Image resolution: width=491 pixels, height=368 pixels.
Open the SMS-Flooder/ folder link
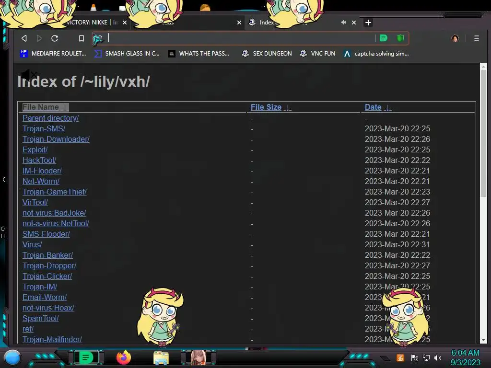tap(46, 234)
